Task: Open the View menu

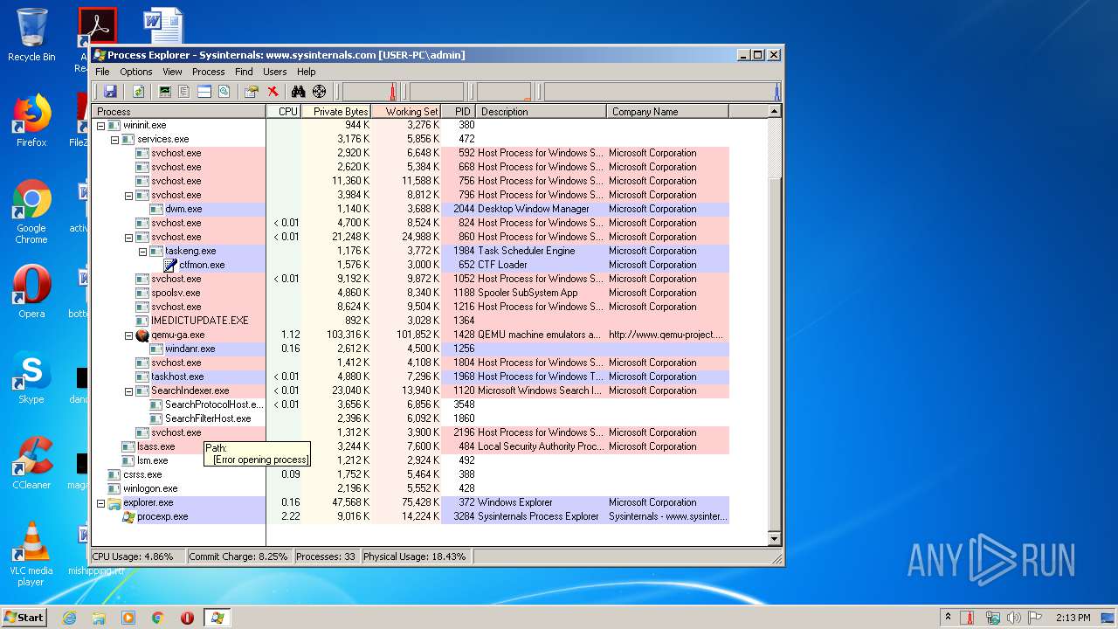Action: (172, 72)
